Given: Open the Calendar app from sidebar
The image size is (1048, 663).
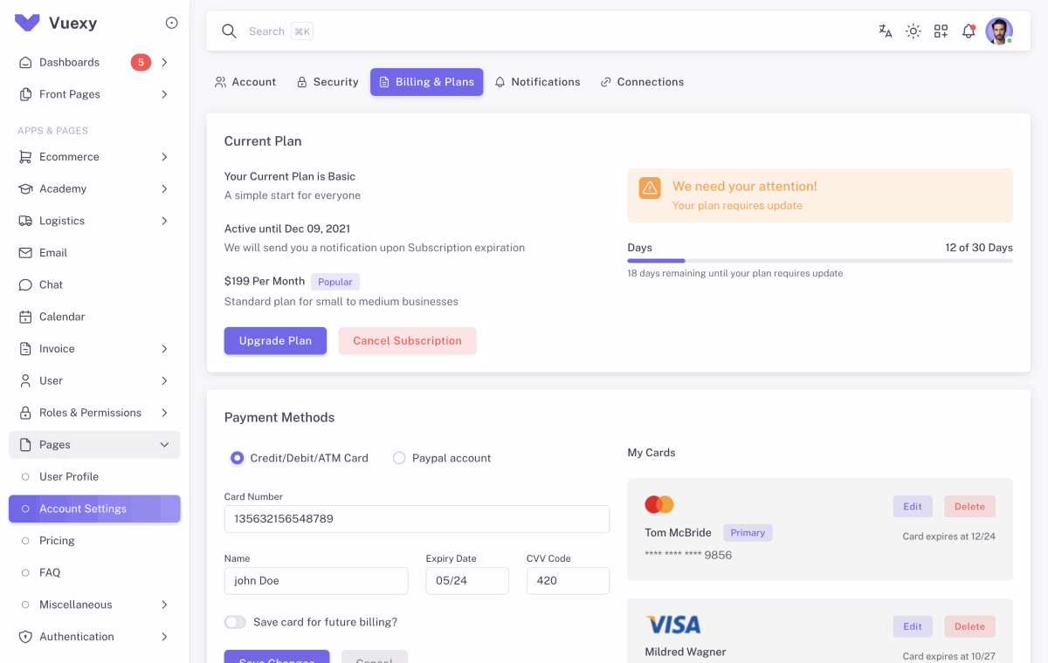Looking at the screenshot, I should coord(63,316).
